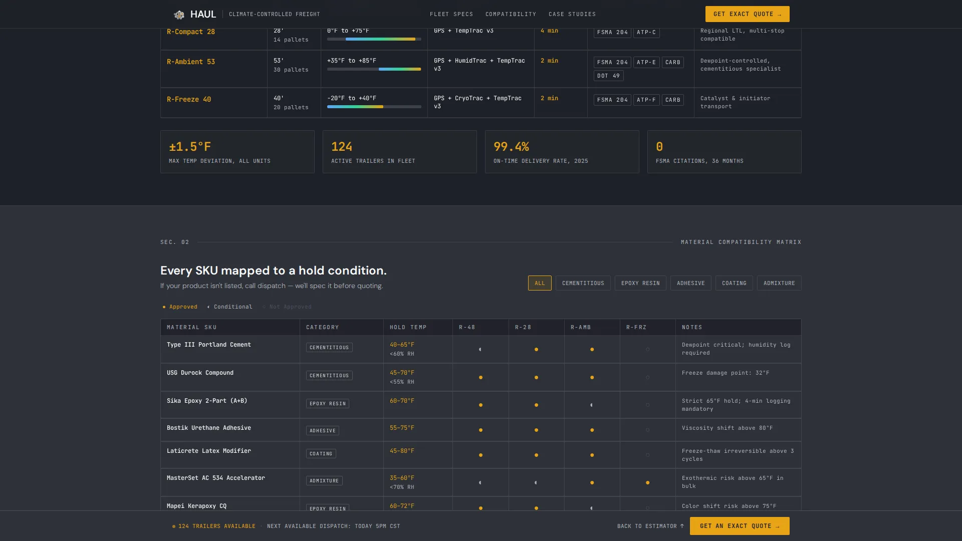Click the DOT 49 certification badge
This screenshot has width=962, height=541.
coord(608,76)
